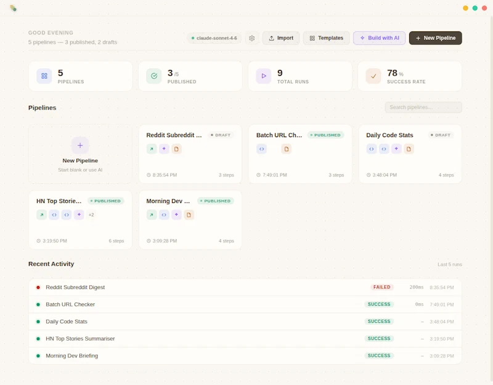Open the Batch URL Ch... pipeline card title
The image size is (493, 385).
(279, 135)
